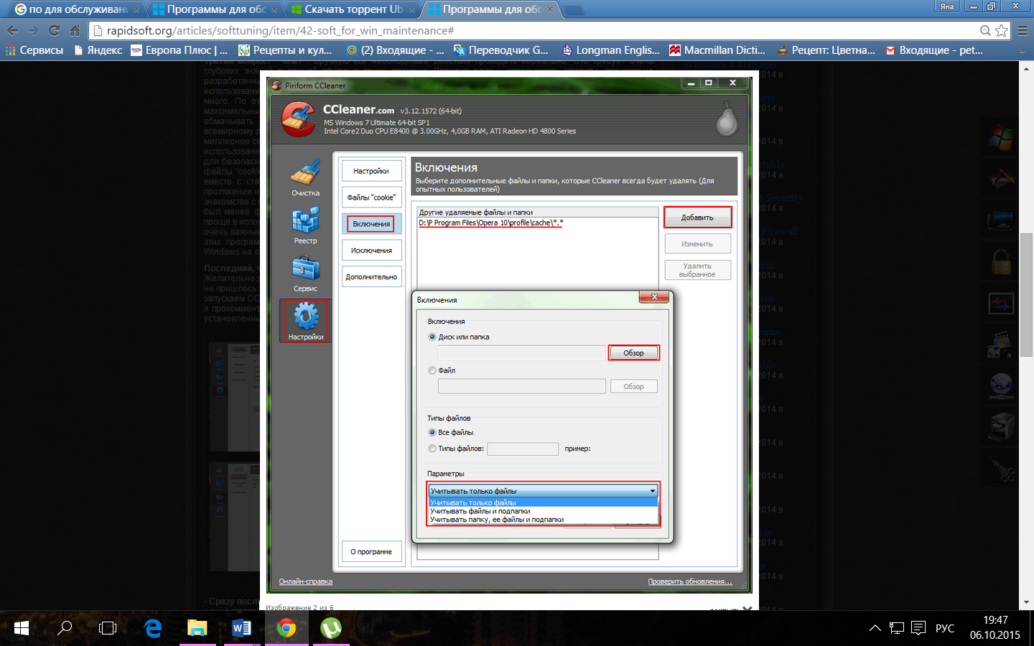Switch the РУС input language indicator
Viewport: 1034px width, 646px height.
[945, 628]
